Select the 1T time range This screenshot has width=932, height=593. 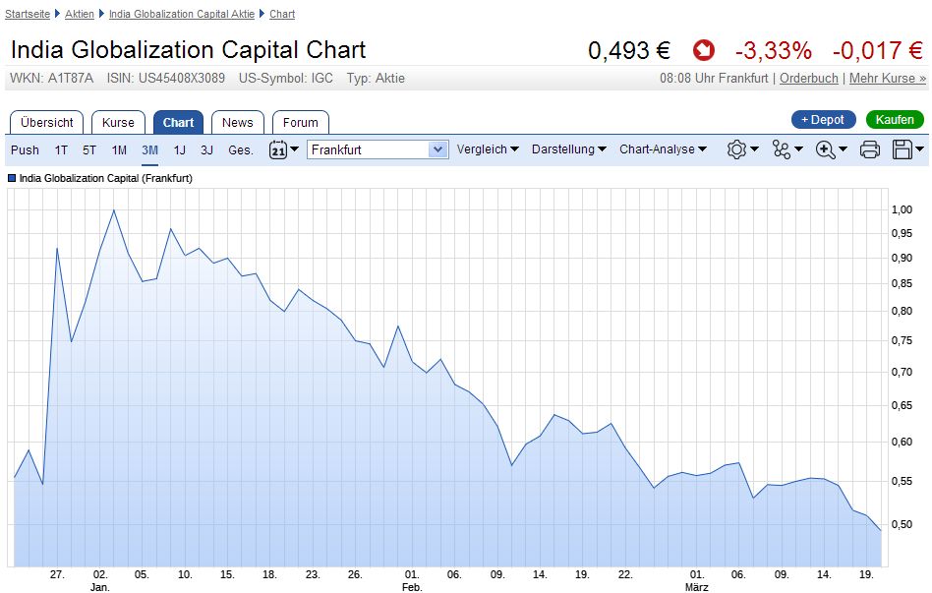[61, 149]
